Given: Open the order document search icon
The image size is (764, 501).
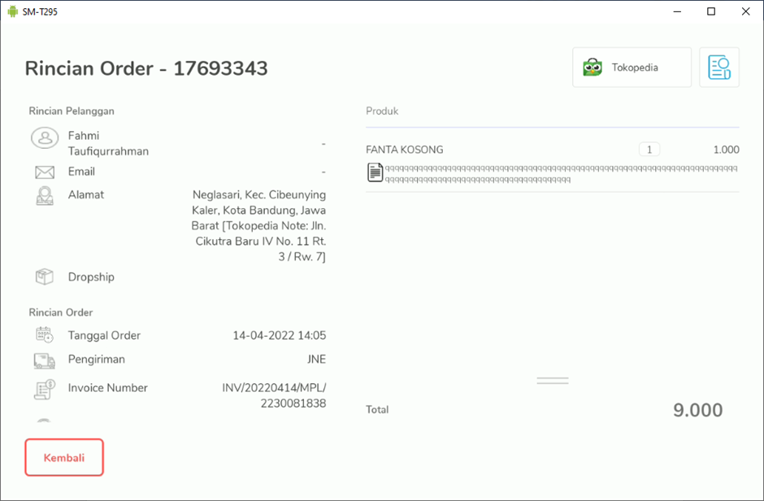Looking at the screenshot, I should coord(719,68).
